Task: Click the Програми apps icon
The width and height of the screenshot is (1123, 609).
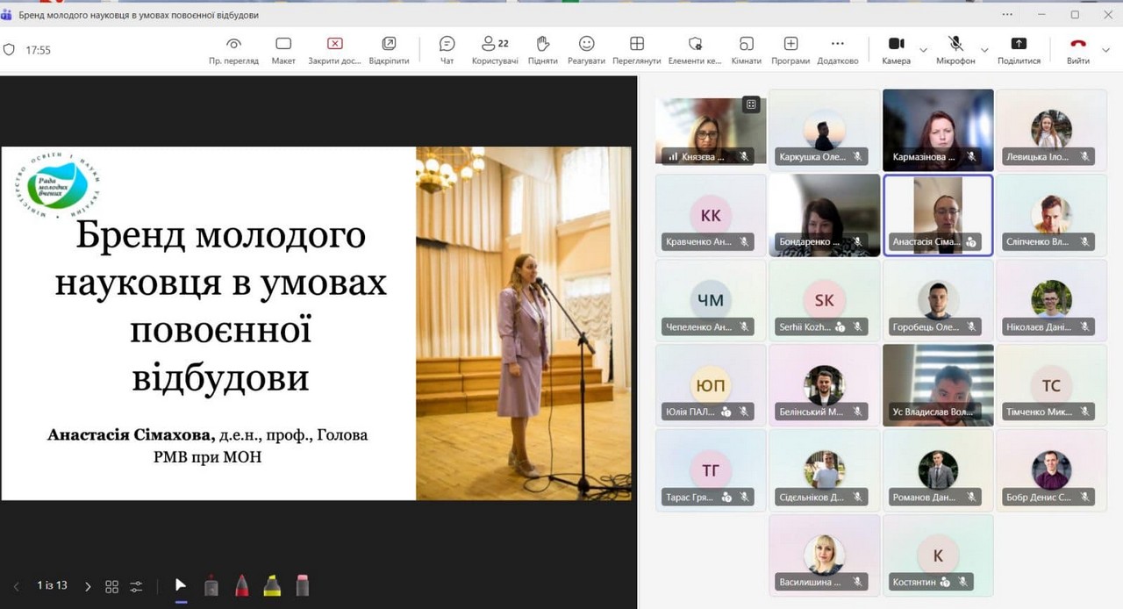Action: click(790, 49)
